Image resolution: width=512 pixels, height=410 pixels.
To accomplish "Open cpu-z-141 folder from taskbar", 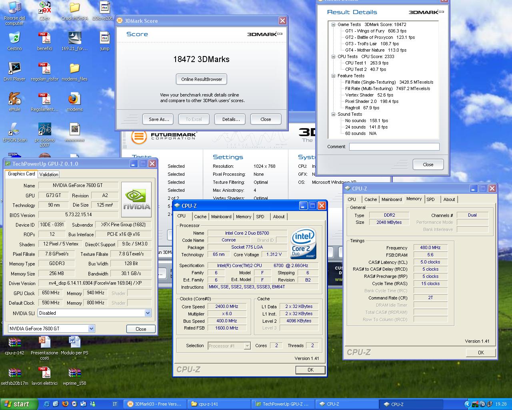I will click(218, 404).
